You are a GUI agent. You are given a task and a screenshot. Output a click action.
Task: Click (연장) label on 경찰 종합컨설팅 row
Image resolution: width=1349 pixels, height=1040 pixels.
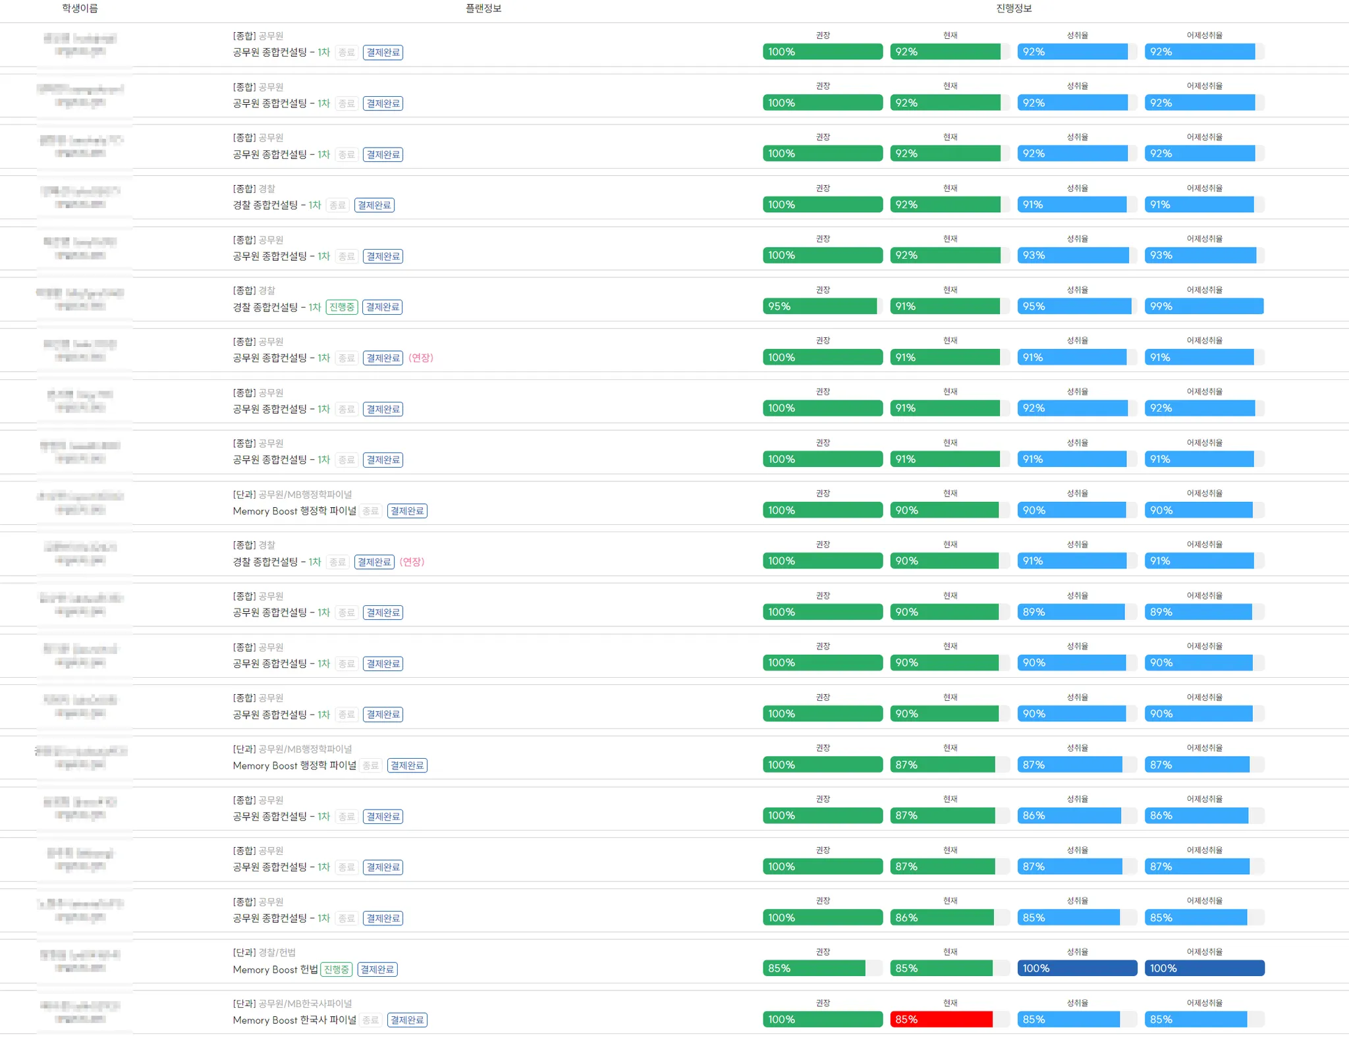[x=412, y=562]
